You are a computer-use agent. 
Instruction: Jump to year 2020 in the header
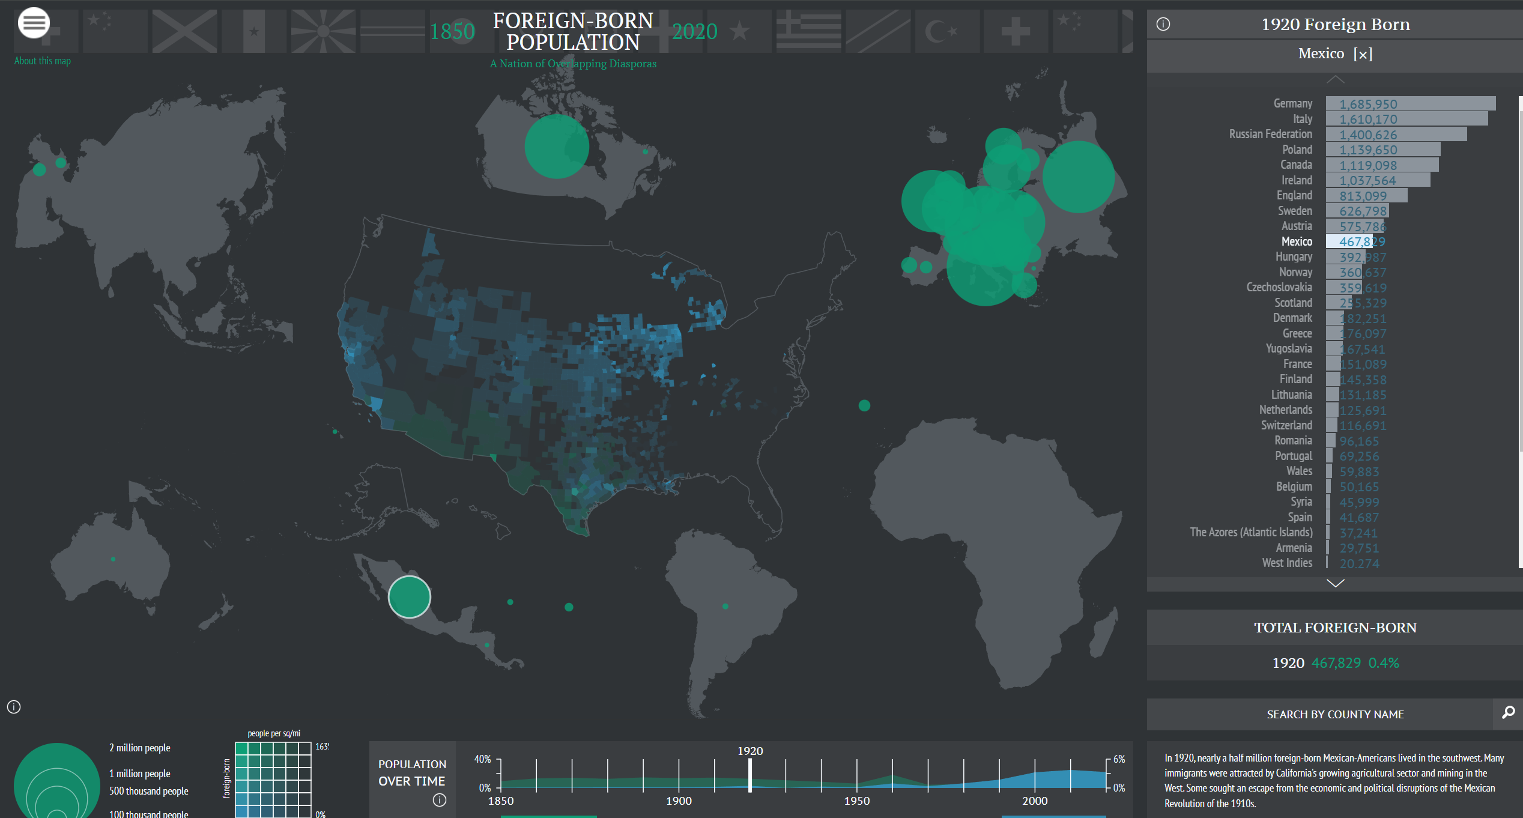tap(695, 31)
